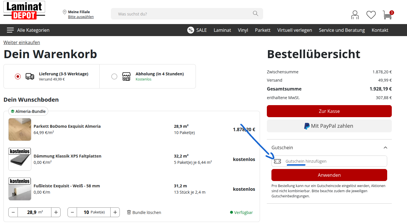This screenshot has width=407, height=224.
Task: Click the Weiter einkaufen link
Action: pos(22,42)
